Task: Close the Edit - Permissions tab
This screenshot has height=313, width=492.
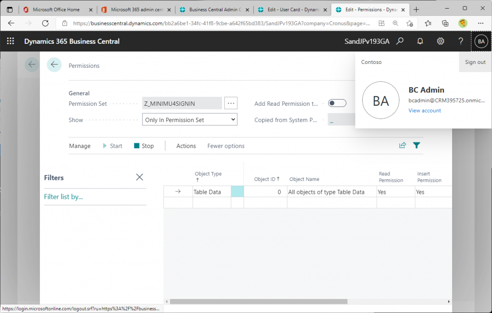Action: pos(403,10)
